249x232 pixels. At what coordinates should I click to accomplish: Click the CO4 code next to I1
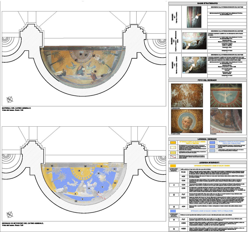tap(183, 185)
